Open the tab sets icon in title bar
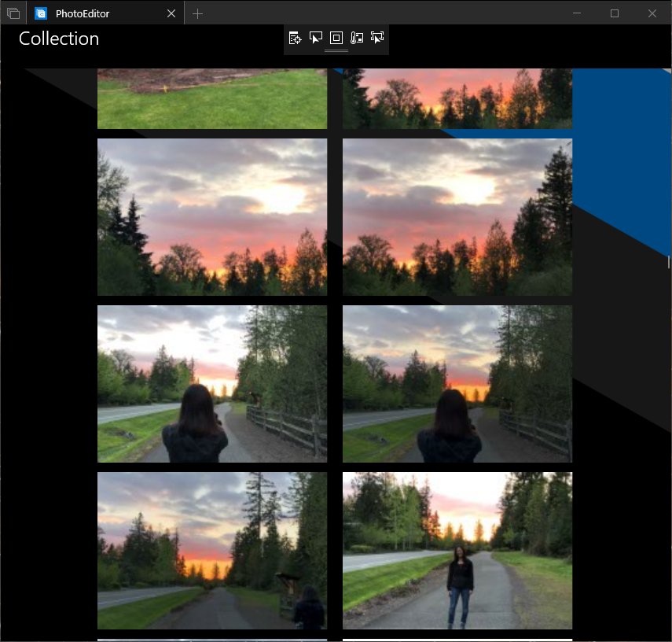The width and height of the screenshot is (672, 642). click(13, 13)
